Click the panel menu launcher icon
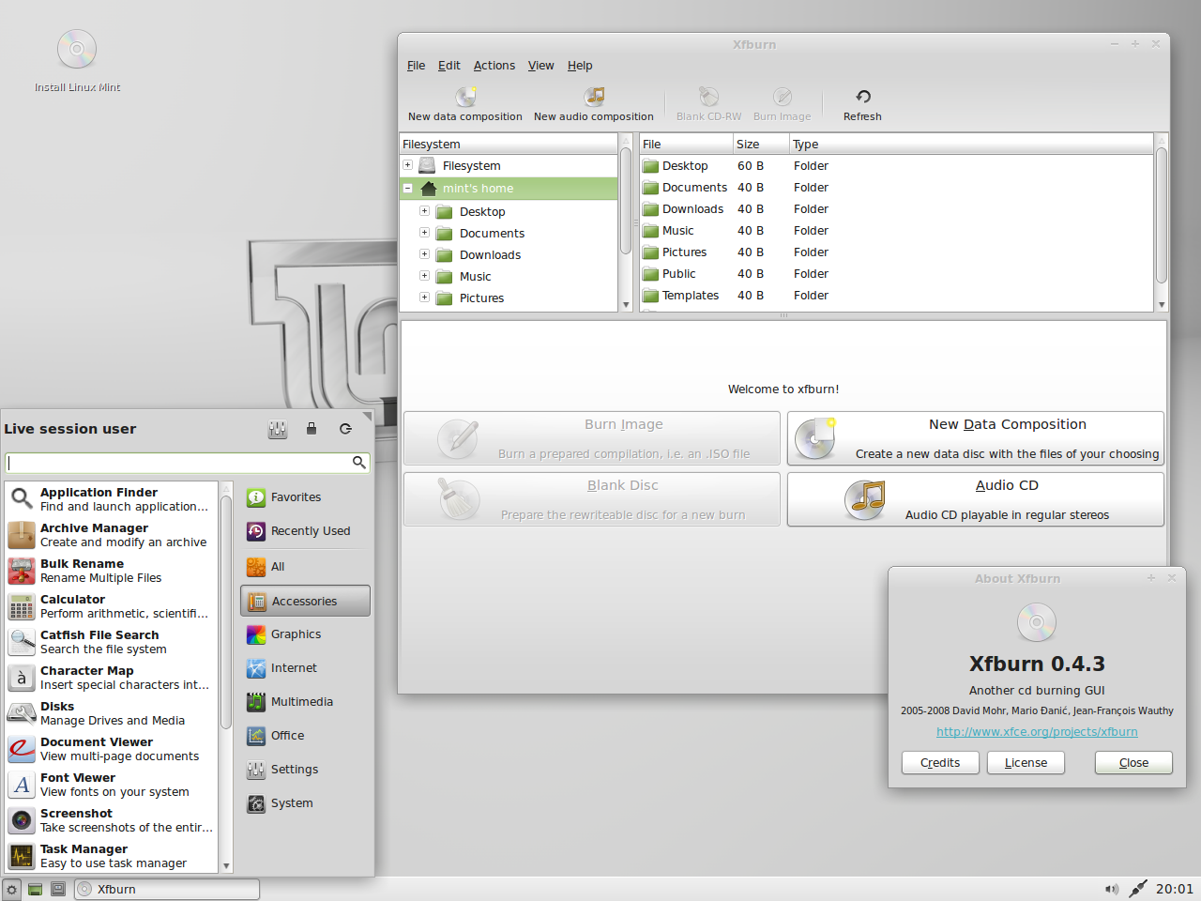 tap(11, 889)
